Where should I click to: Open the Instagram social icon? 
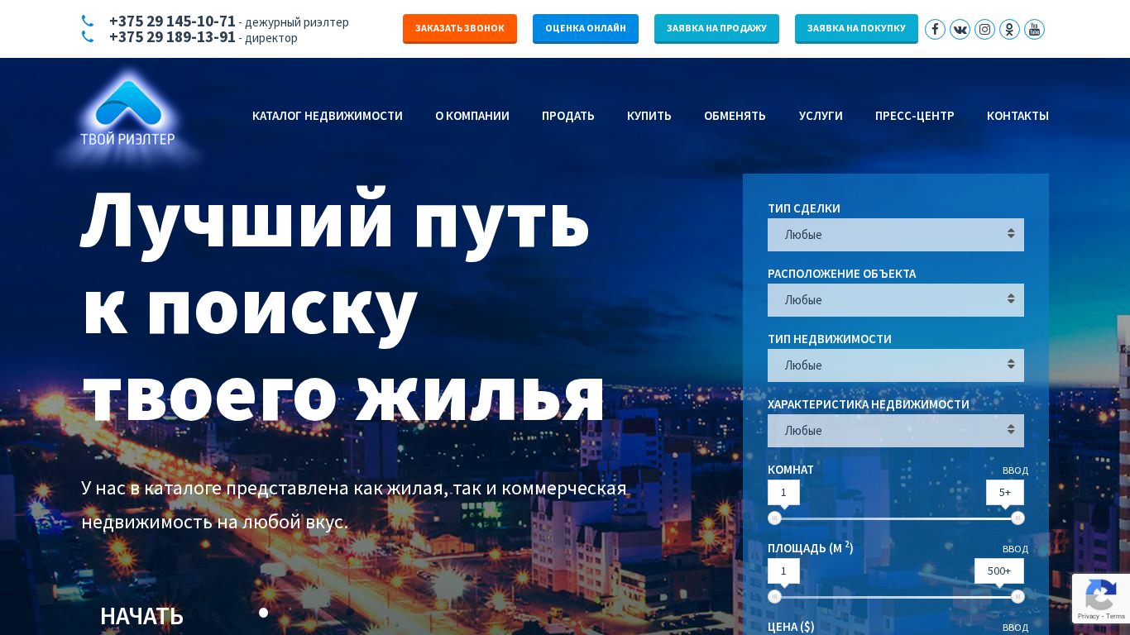click(984, 29)
